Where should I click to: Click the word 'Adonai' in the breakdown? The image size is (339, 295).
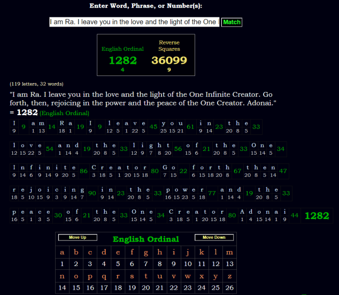[x=263, y=211]
